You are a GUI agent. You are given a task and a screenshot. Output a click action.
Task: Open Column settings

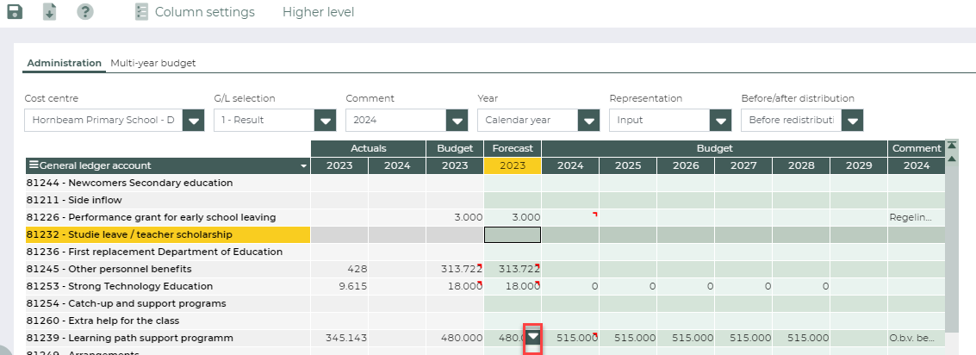click(196, 12)
